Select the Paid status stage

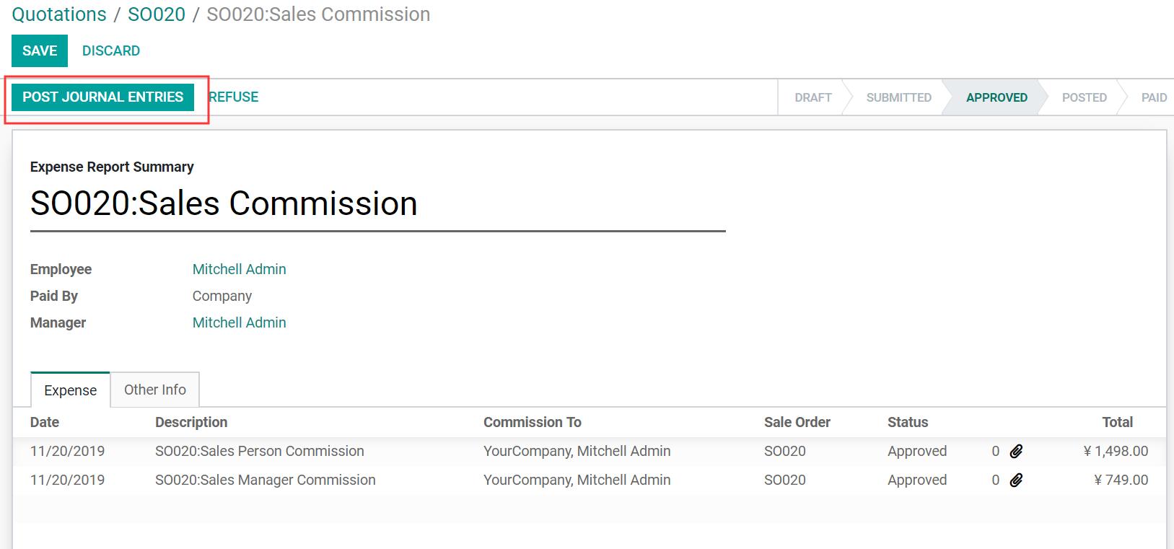(1154, 97)
